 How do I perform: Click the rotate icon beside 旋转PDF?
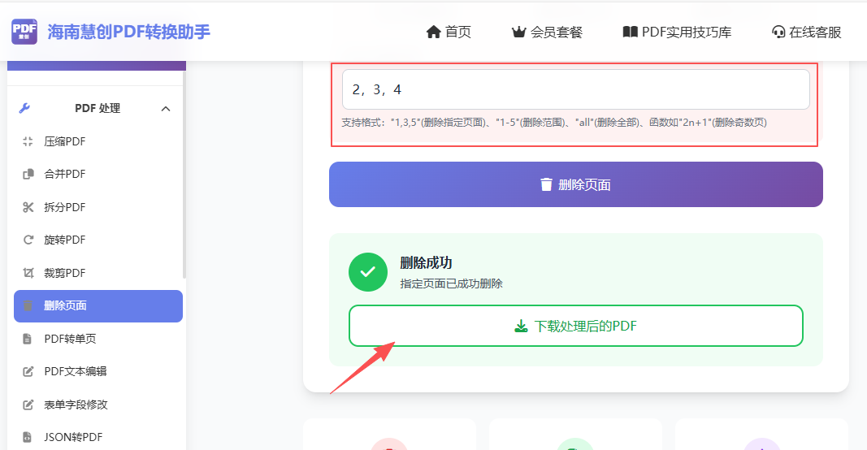point(28,240)
